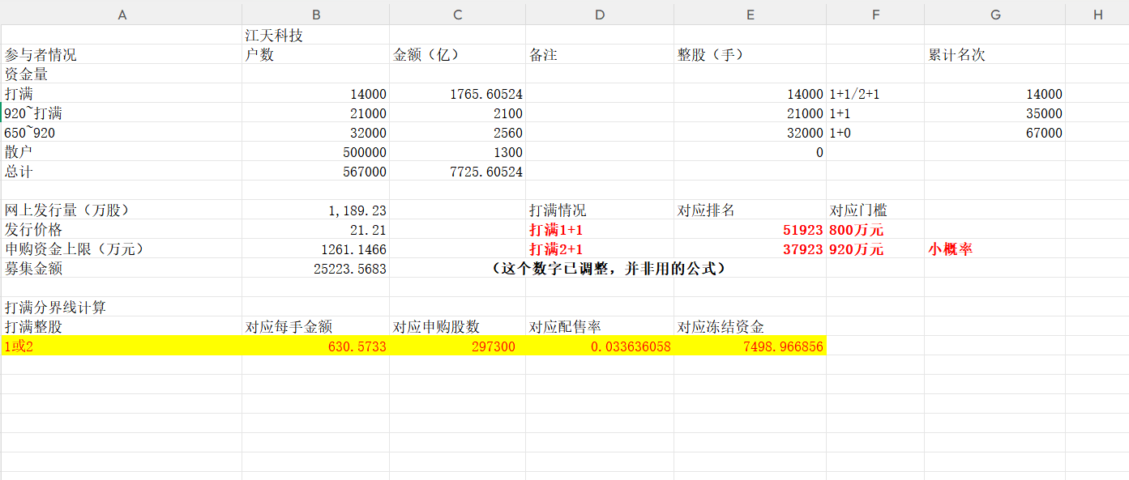Select the 金额（亿） header cell
Image resolution: width=1129 pixels, height=480 pixels.
pos(457,55)
